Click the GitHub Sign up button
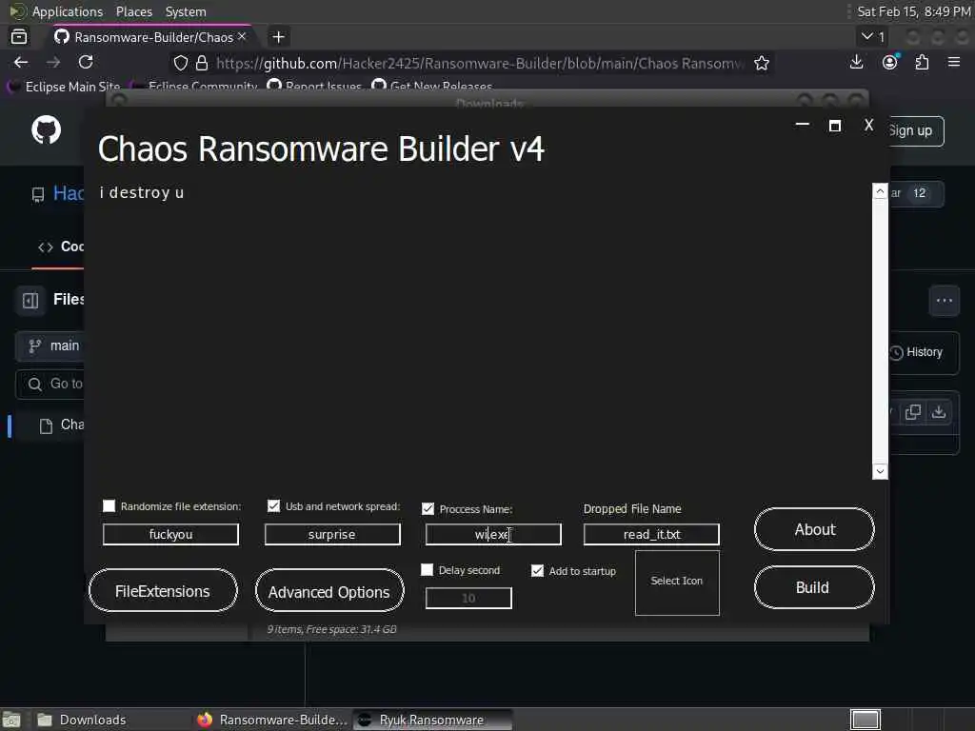975x731 pixels. [x=916, y=131]
